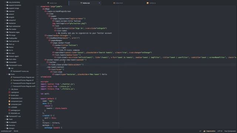The width and height of the screenshot is (237, 133).
Task: Select the extglob folder in tree
Action: coord(11,17)
